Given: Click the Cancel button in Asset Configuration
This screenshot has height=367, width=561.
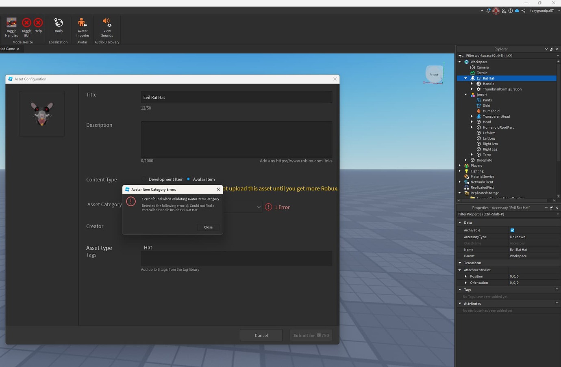Looking at the screenshot, I should (x=261, y=335).
